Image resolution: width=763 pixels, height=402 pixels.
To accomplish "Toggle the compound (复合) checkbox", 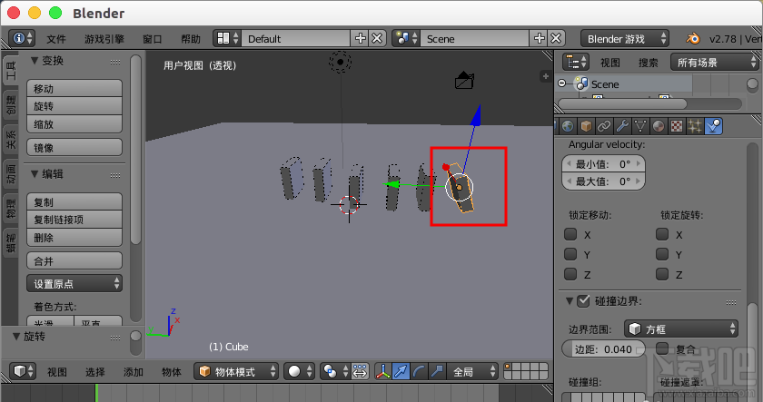I will [x=662, y=348].
